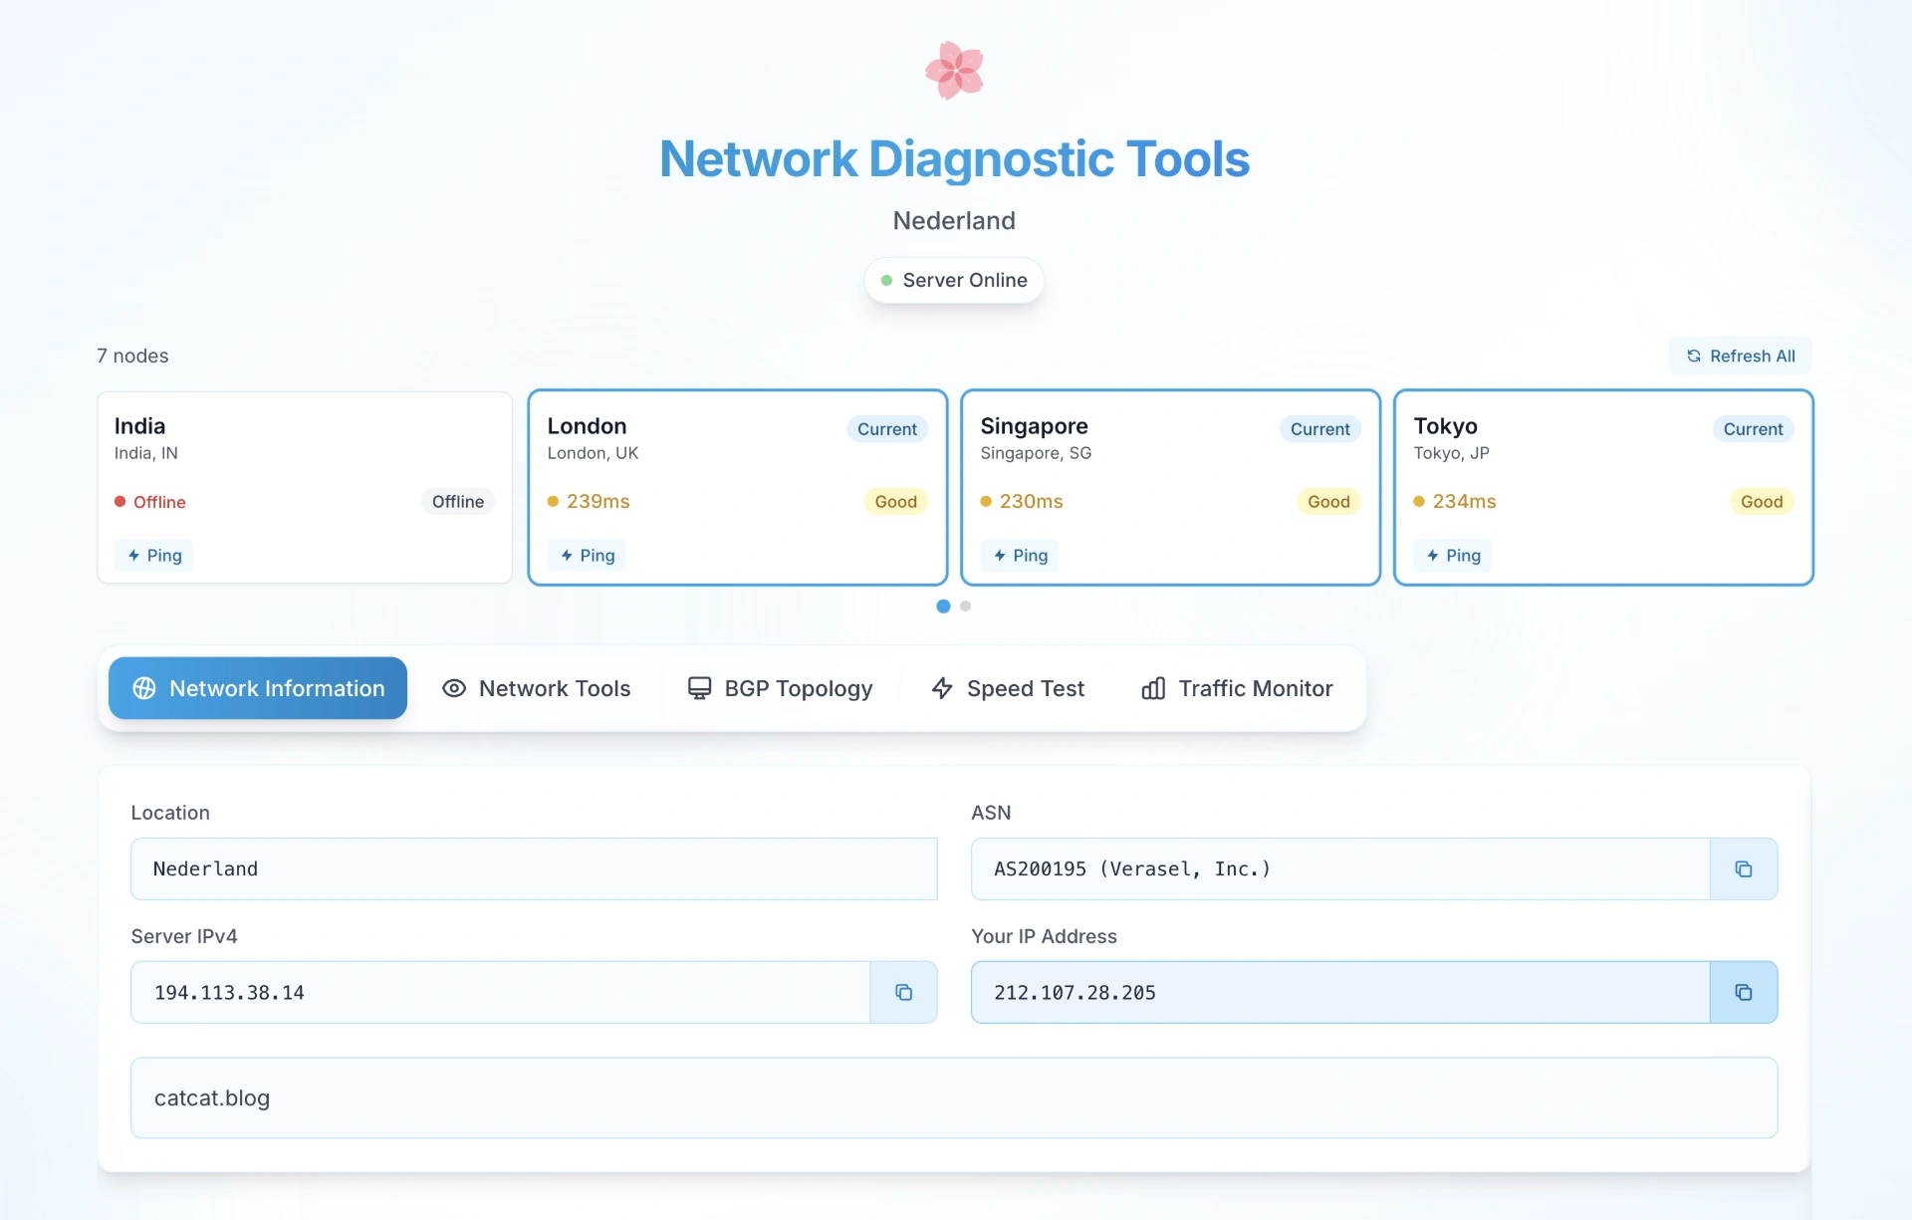Viewport: 1912px width, 1220px height.
Task: Ping the London node
Action: point(588,556)
